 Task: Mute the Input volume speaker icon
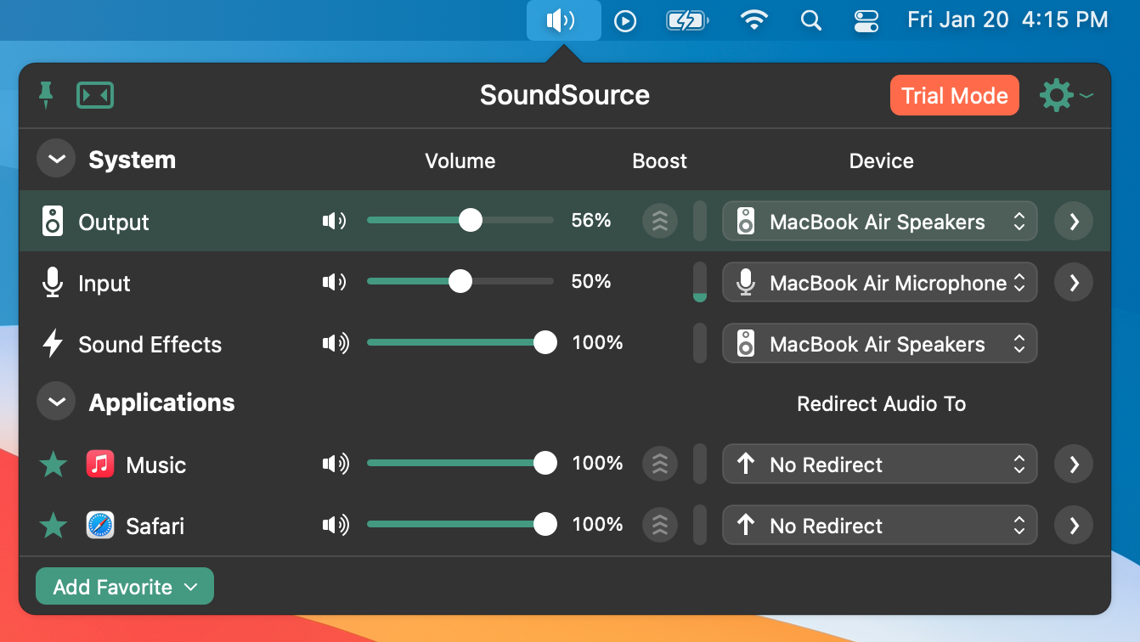click(x=335, y=282)
